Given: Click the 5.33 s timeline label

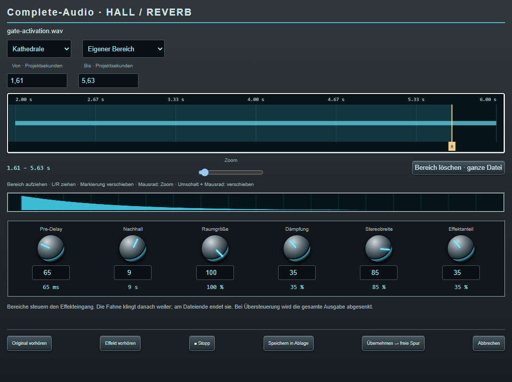Looking at the screenshot, I should (416, 100).
